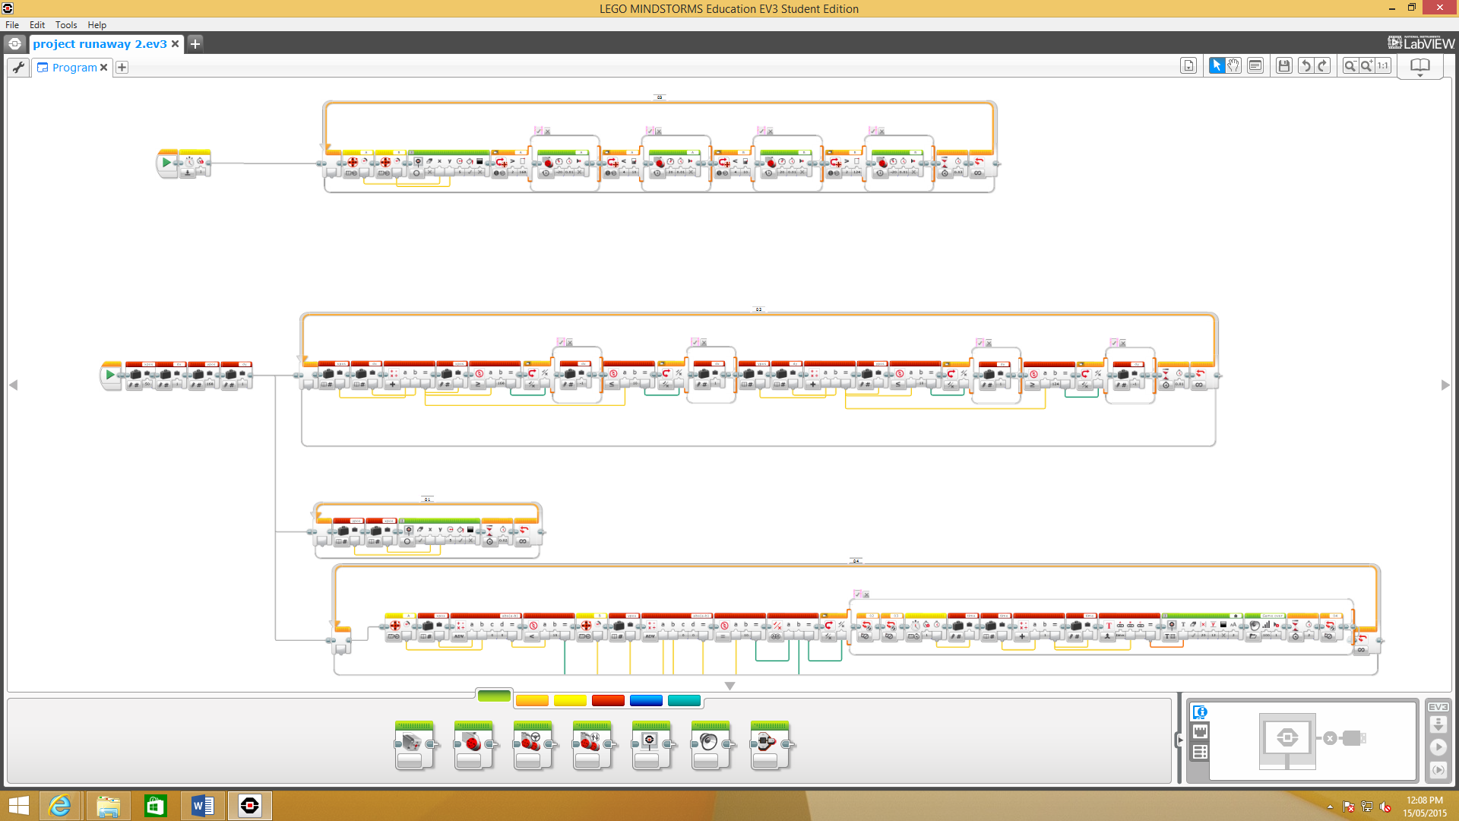Open the Help menu

[97, 24]
